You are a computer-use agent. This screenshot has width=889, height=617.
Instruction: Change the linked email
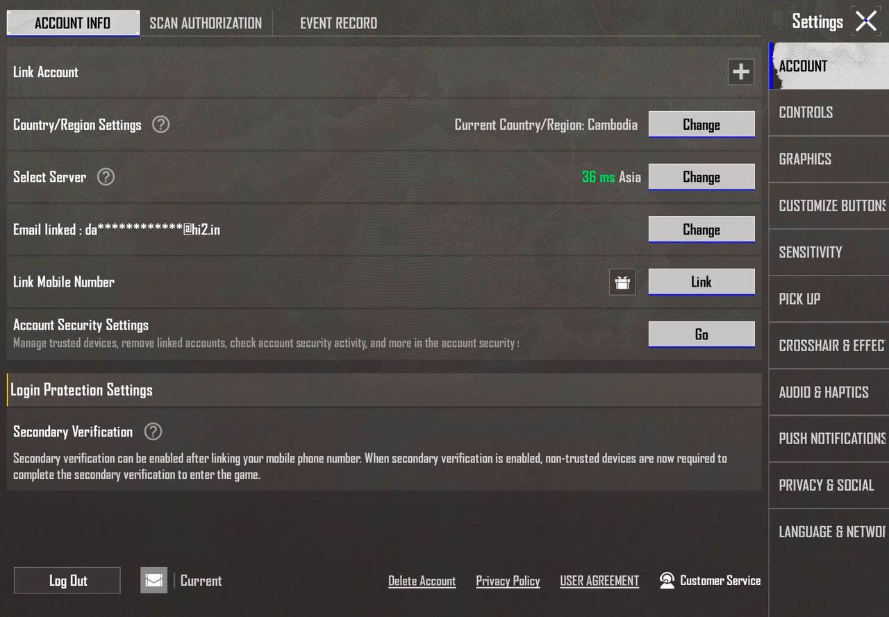701,230
